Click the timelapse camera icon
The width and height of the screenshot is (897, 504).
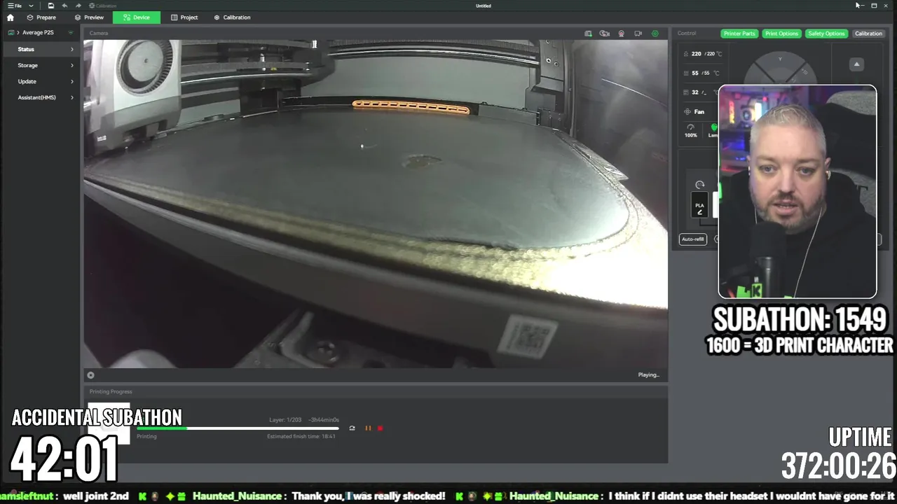(x=604, y=33)
